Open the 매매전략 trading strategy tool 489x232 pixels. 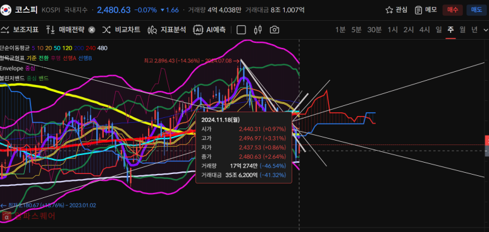click(65, 30)
